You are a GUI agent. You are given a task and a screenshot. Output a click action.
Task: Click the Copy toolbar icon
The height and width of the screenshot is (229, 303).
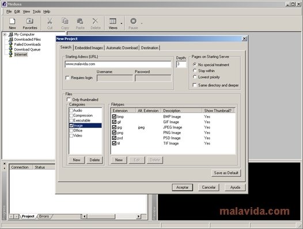[65, 24]
